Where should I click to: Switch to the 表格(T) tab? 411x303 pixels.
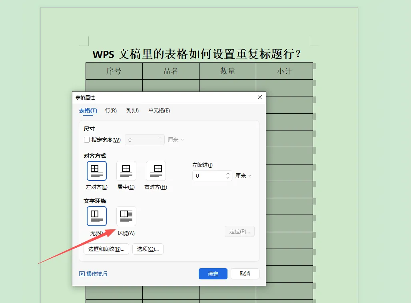click(88, 111)
